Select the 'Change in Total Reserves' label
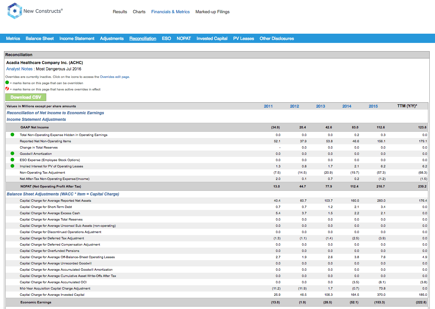 (39, 148)
